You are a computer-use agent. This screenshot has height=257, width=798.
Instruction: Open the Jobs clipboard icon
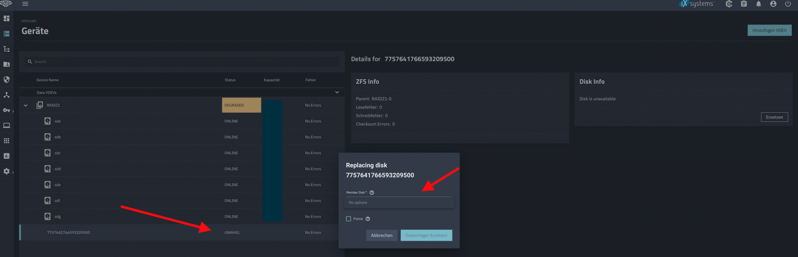tap(744, 4)
